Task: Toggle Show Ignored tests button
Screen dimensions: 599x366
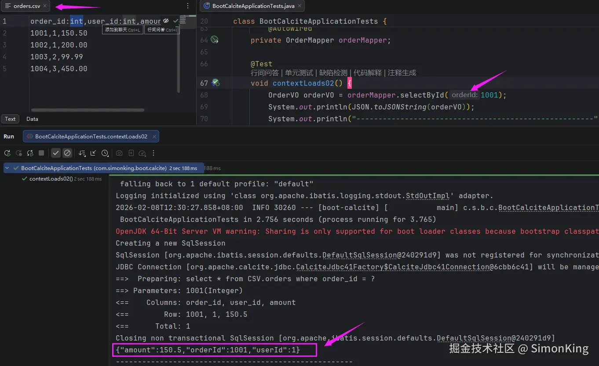Action: (67, 153)
